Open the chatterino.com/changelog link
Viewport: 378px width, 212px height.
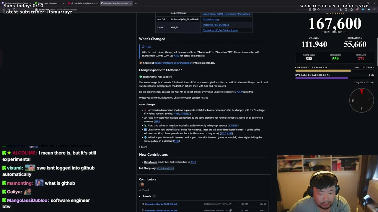tap(172, 63)
